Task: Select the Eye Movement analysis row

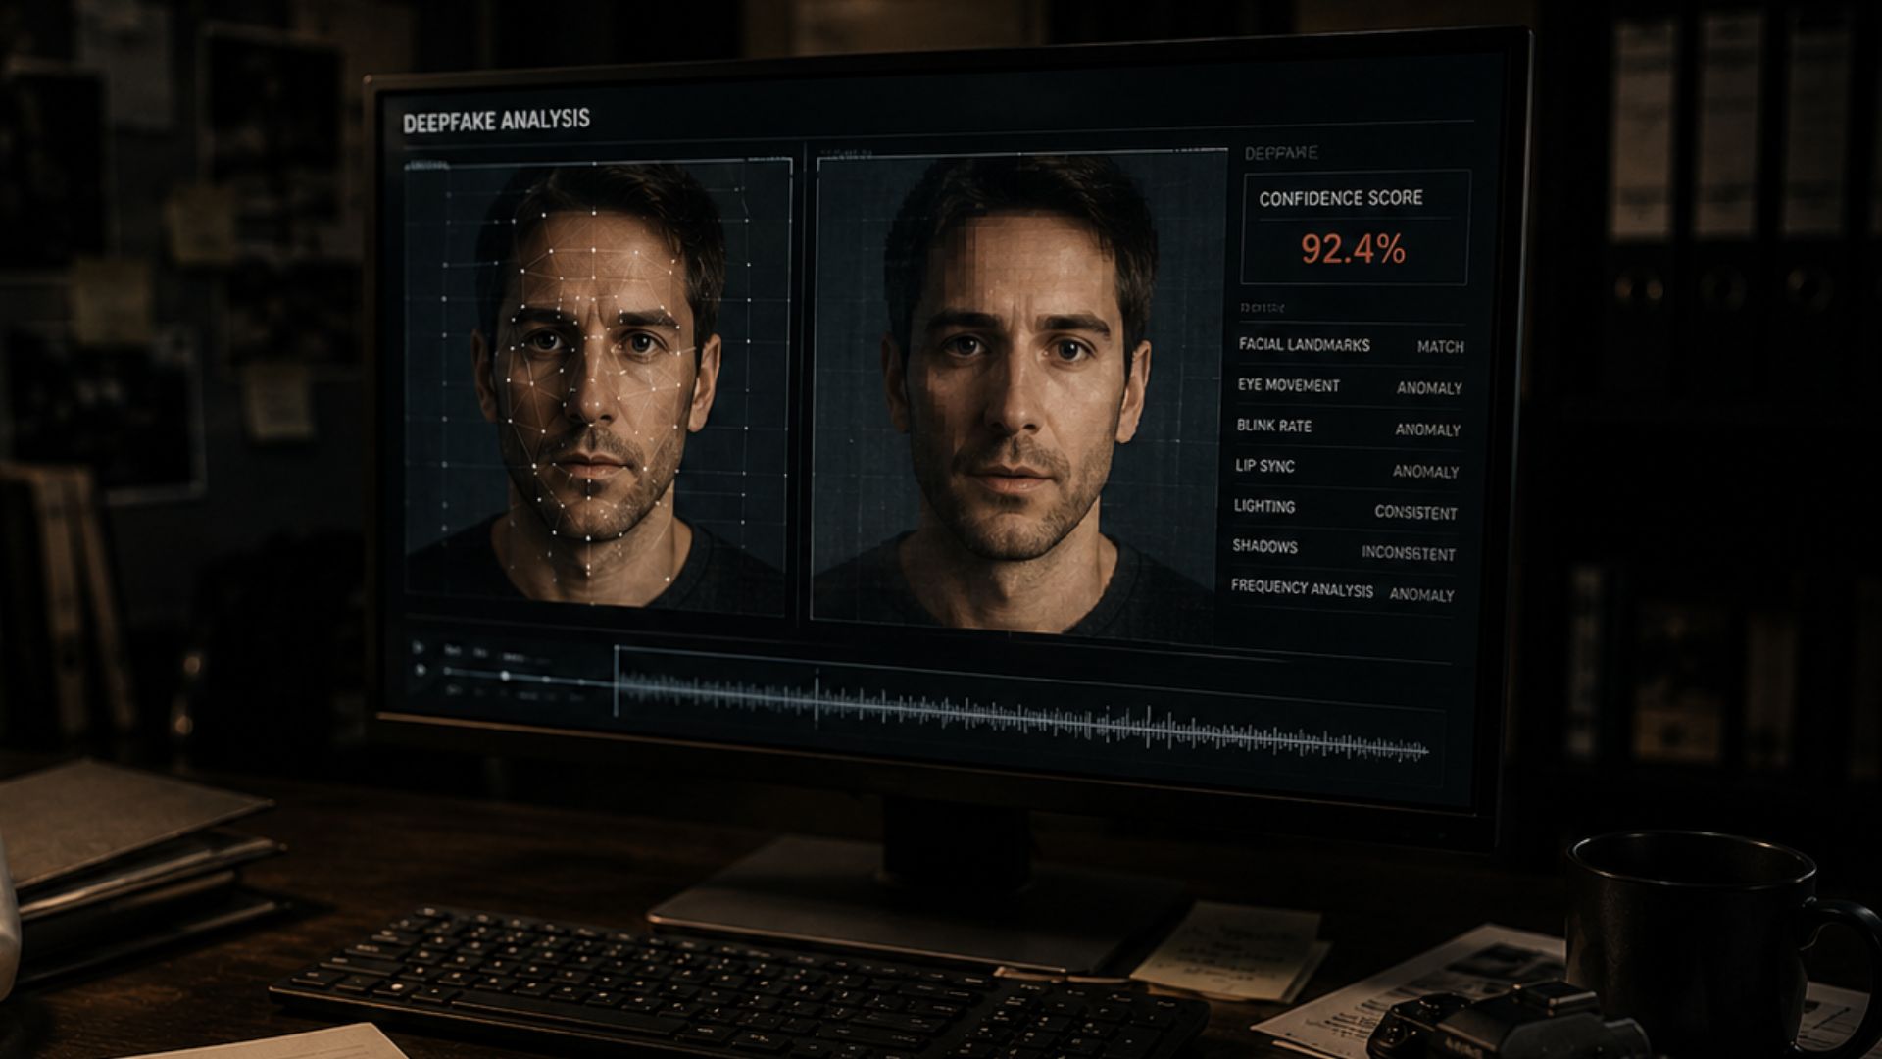Action: coord(1349,387)
